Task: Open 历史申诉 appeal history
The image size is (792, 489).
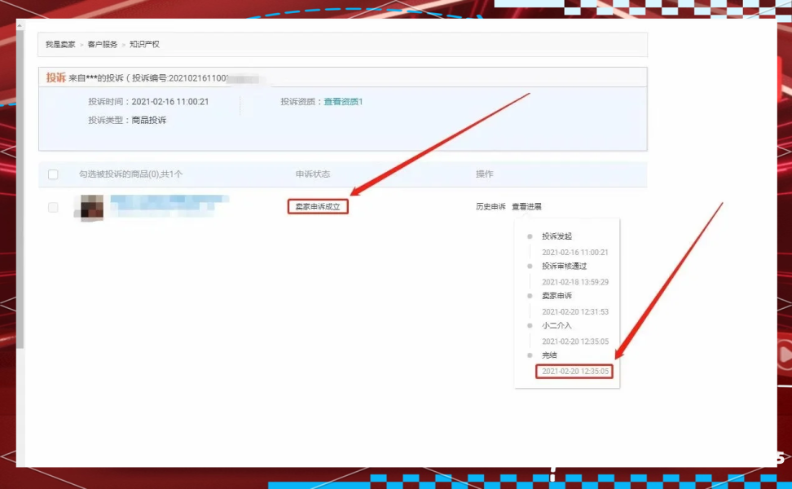Action: [491, 207]
